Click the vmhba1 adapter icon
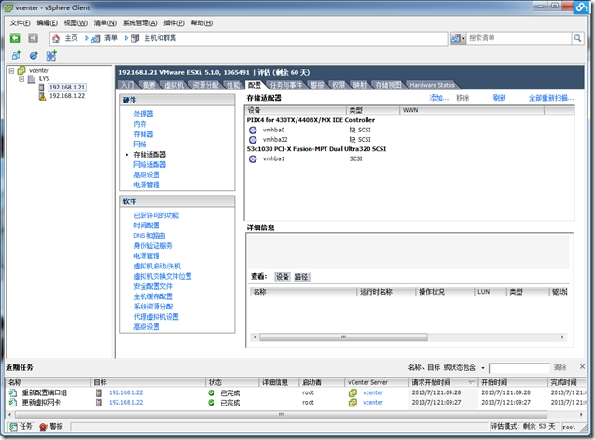 253,158
